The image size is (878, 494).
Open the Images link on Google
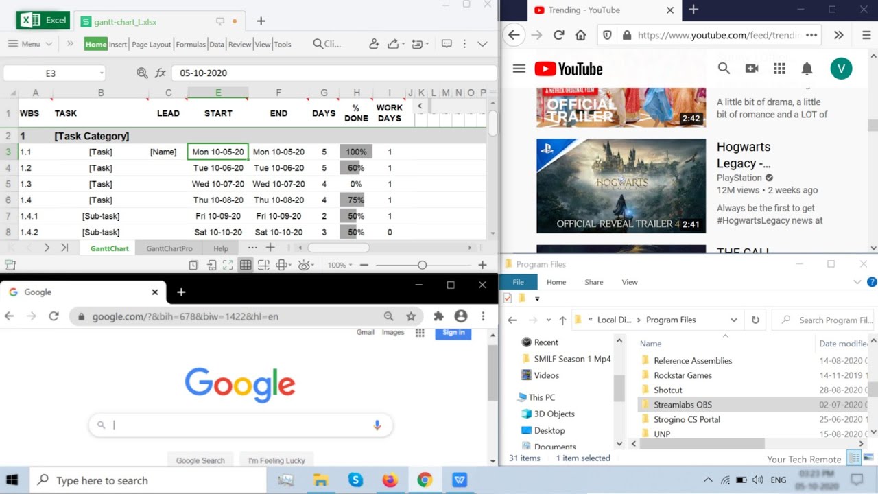pyautogui.click(x=393, y=332)
